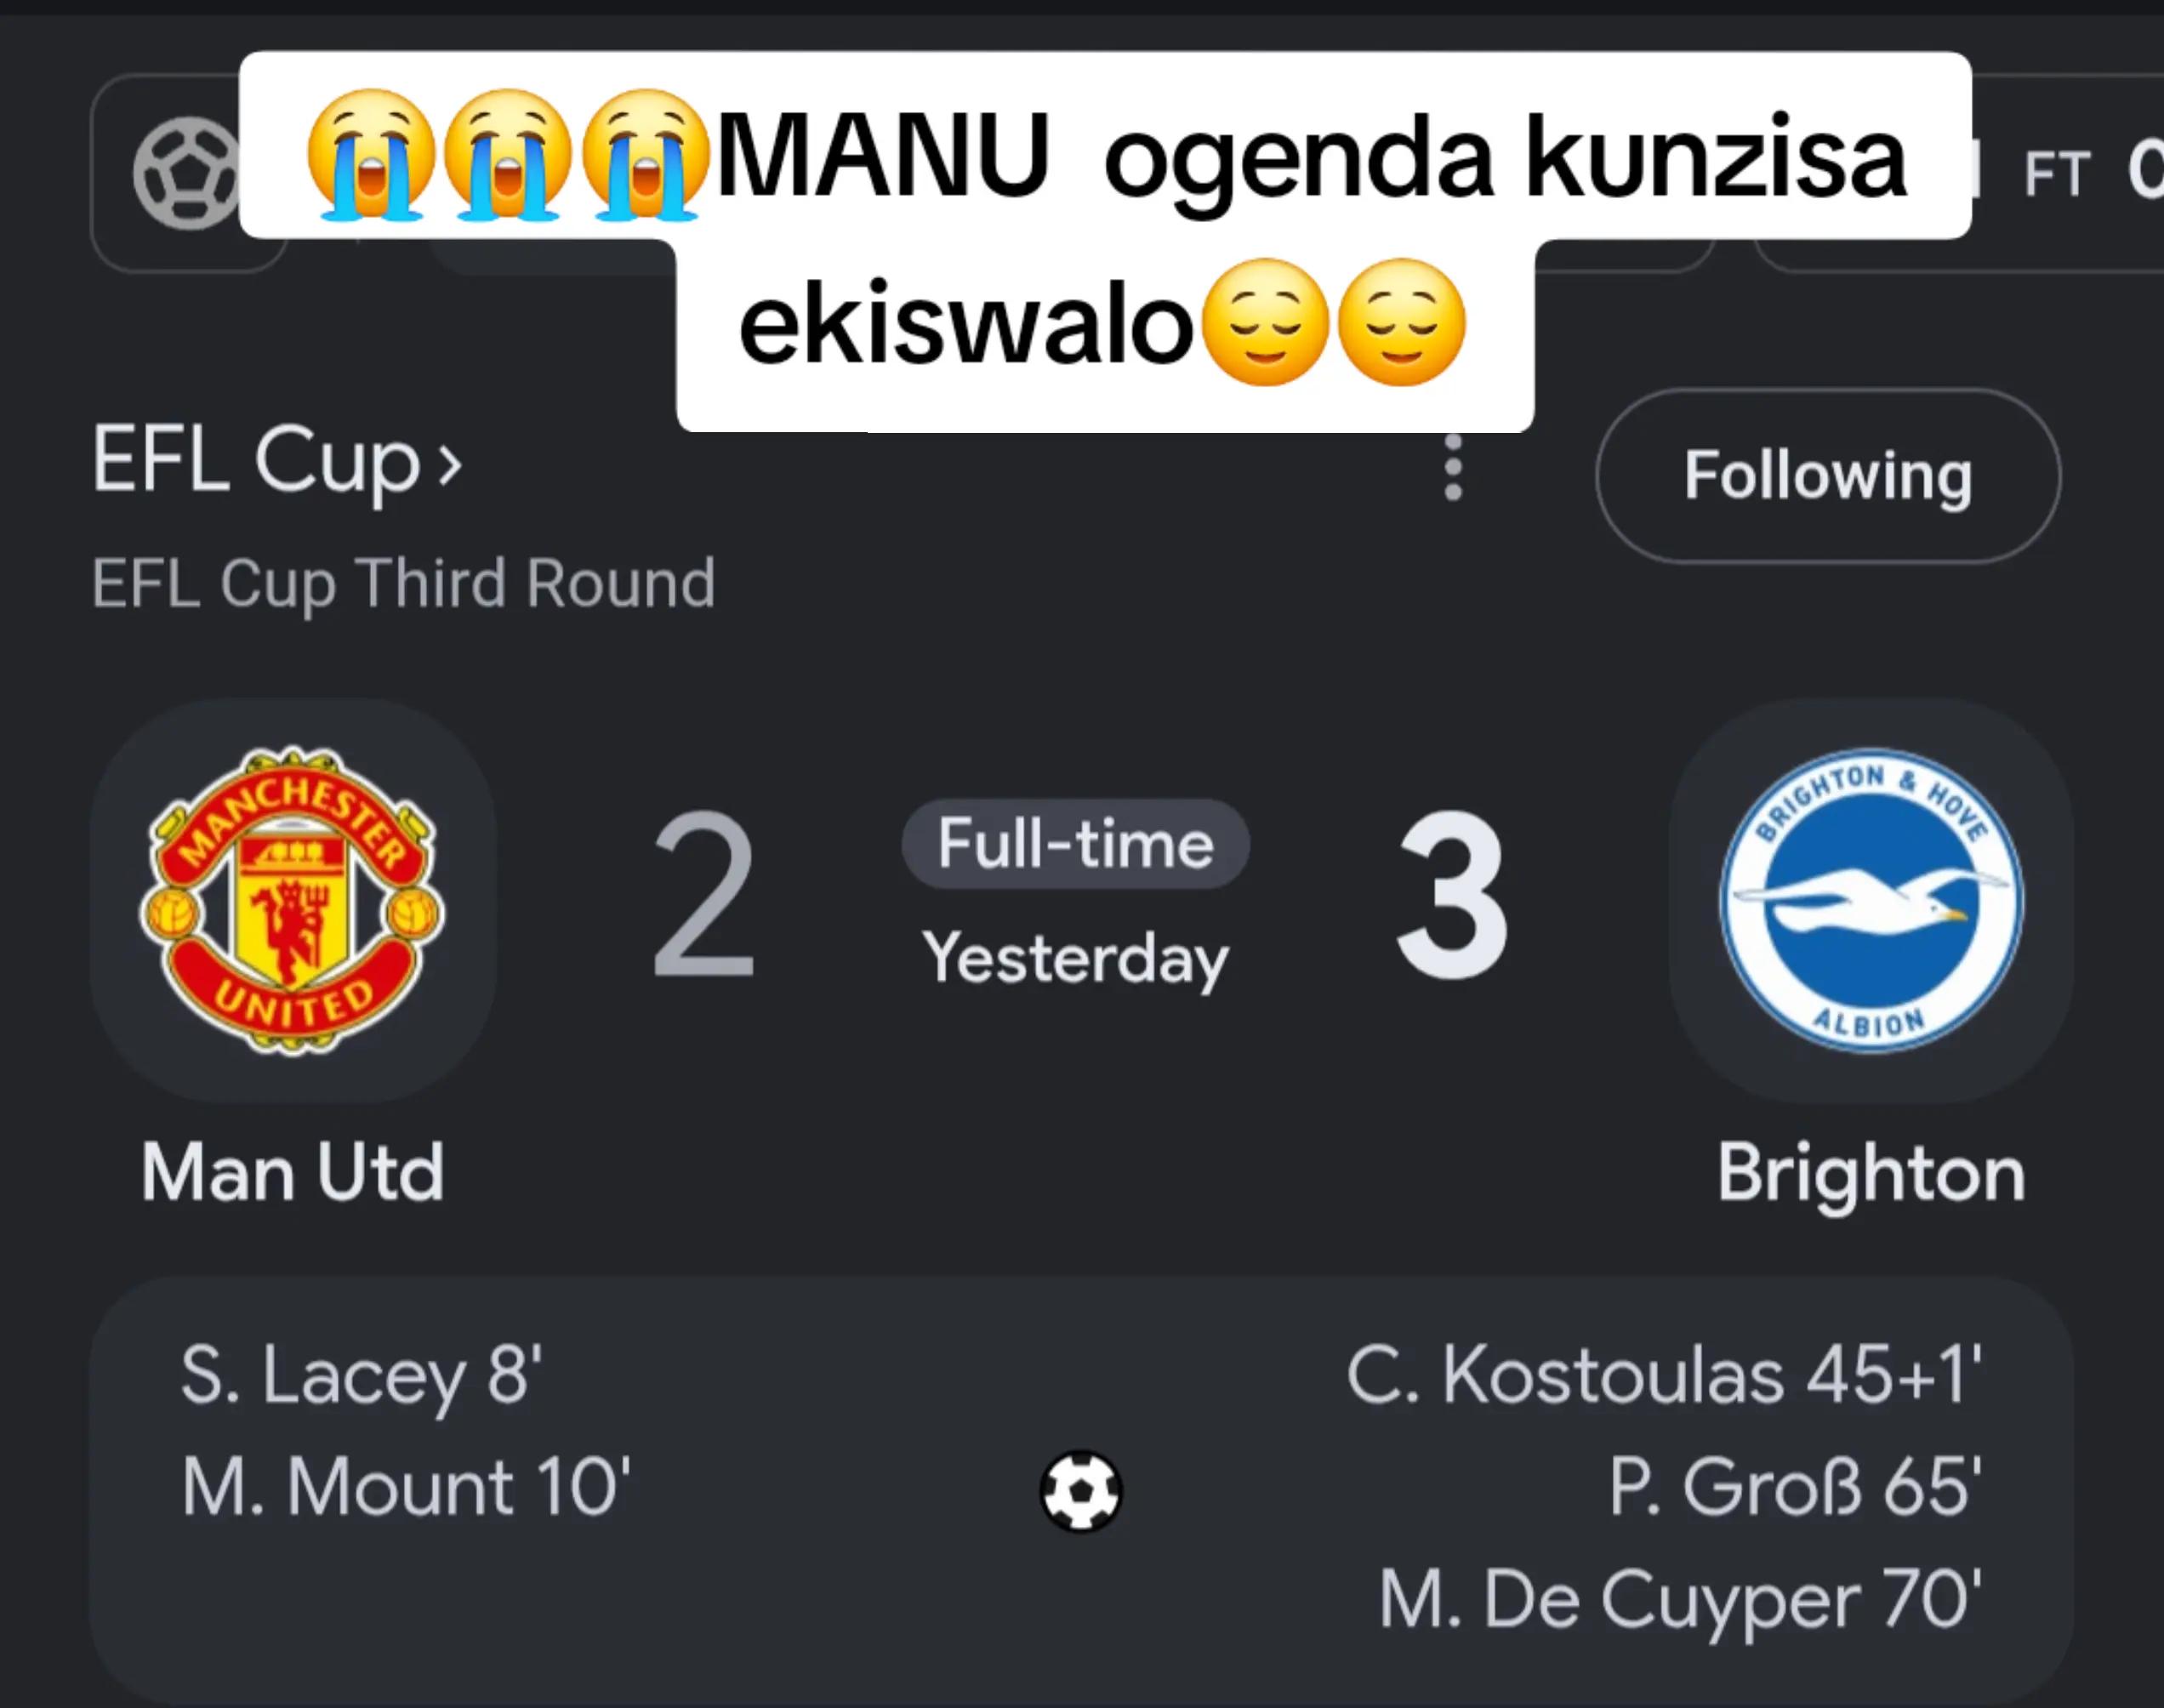The height and width of the screenshot is (1708, 2164).
Task: Click the Manchester United crest
Action: 292,900
